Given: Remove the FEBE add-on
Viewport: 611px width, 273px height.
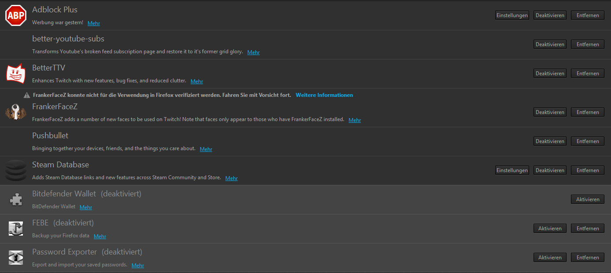Looking at the screenshot, I should (x=588, y=229).
